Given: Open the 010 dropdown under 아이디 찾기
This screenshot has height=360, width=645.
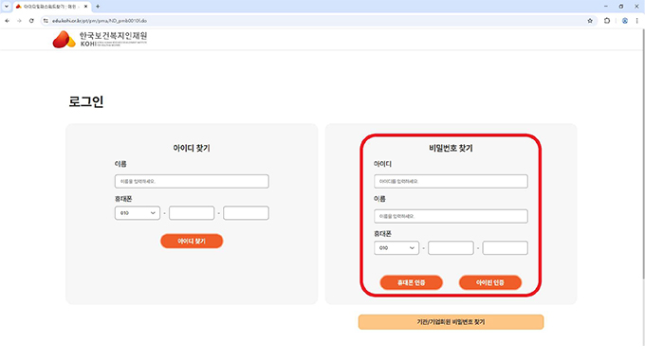Looking at the screenshot, I should pyautogui.click(x=138, y=213).
